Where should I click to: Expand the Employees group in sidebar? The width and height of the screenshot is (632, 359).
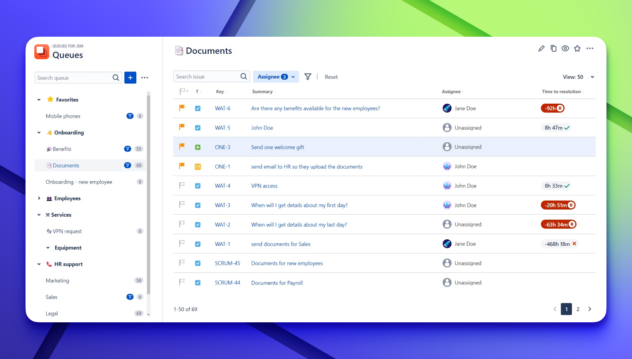39,198
